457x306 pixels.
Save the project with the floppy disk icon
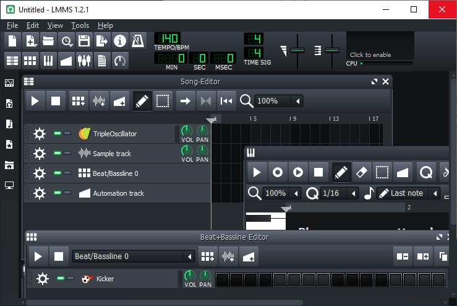pyautogui.click(x=84, y=41)
